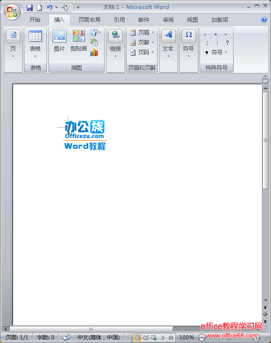The image size is (271, 343).
Task: Insert the question mark special symbol
Action: point(227,43)
